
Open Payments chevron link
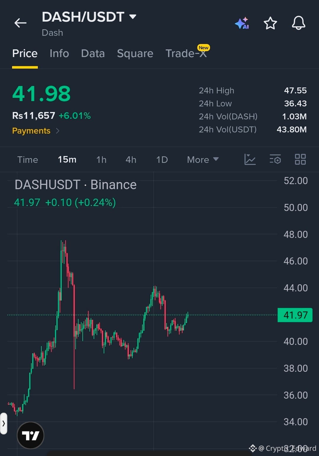coord(36,131)
